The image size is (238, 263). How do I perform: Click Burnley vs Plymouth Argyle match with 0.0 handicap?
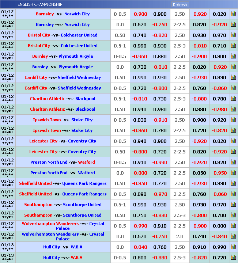click(63, 67)
